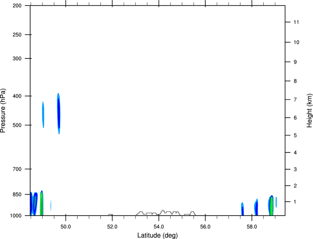Click the 10 km height label
This screenshot has width=313, height=239.
coord(296,42)
